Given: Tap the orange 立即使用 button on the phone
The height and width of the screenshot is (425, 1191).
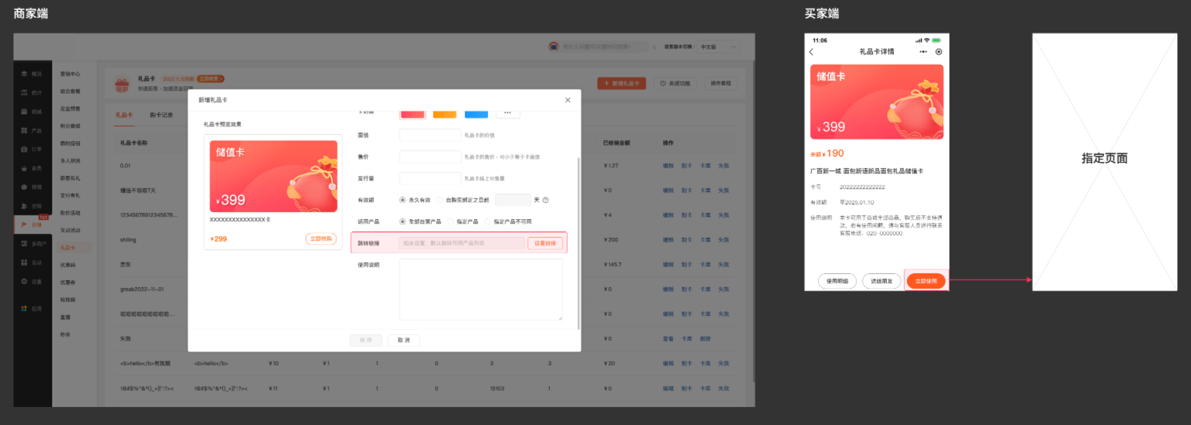Looking at the screenshot, I should tap(926, 281).
